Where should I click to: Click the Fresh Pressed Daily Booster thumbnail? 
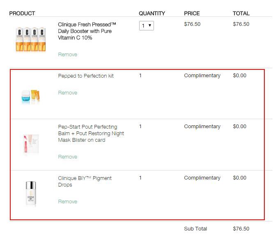31,39
